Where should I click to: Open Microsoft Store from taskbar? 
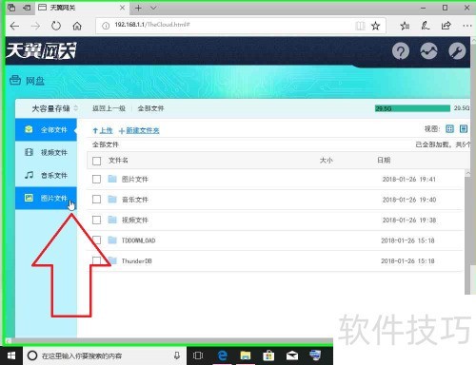[268, 355]
